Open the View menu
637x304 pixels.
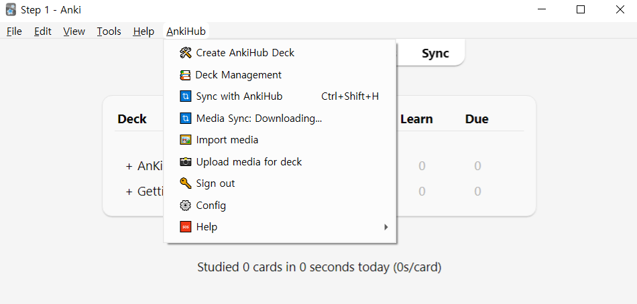(74, 31)
